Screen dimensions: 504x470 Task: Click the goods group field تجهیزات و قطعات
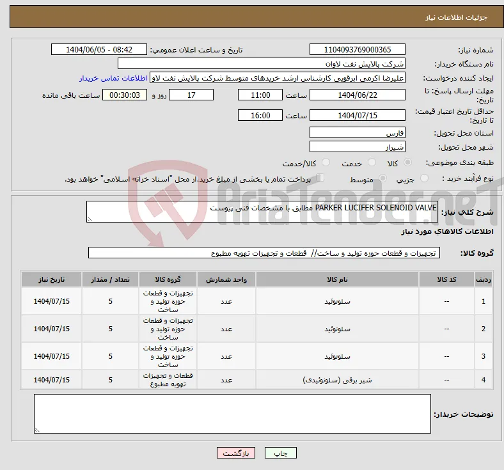tap(264, 253)
